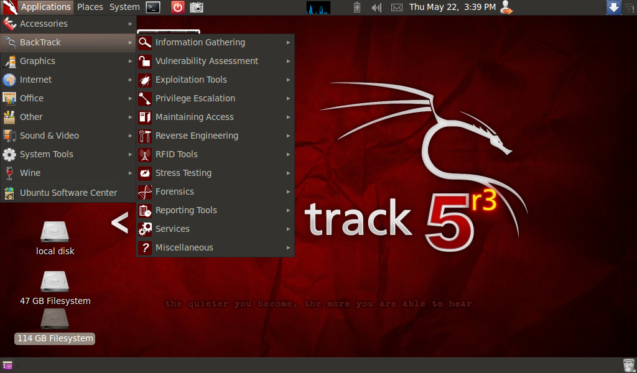Open the volume control icon
This screenshot has width=637, height=373.
point(376,7)
